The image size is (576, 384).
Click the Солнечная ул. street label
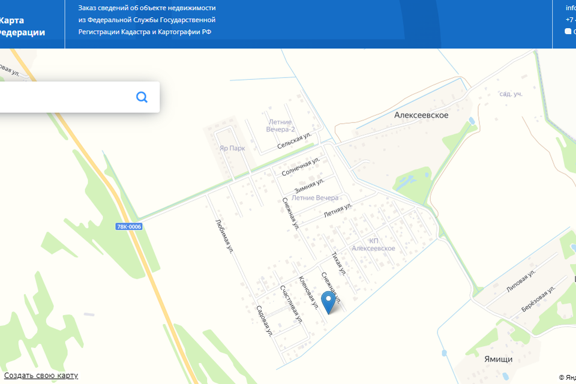[x=301, y=166]
